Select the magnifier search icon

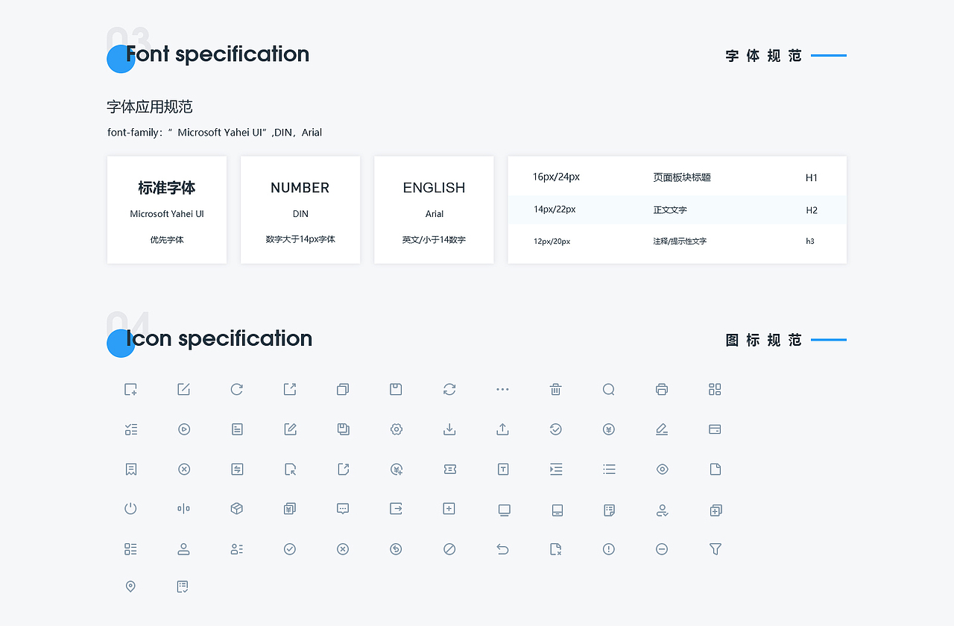609,389
